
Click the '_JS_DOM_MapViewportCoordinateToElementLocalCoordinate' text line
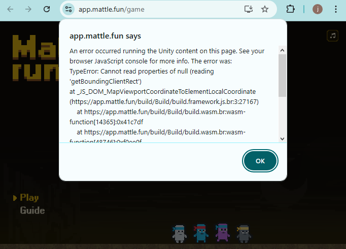pos(163,91)
